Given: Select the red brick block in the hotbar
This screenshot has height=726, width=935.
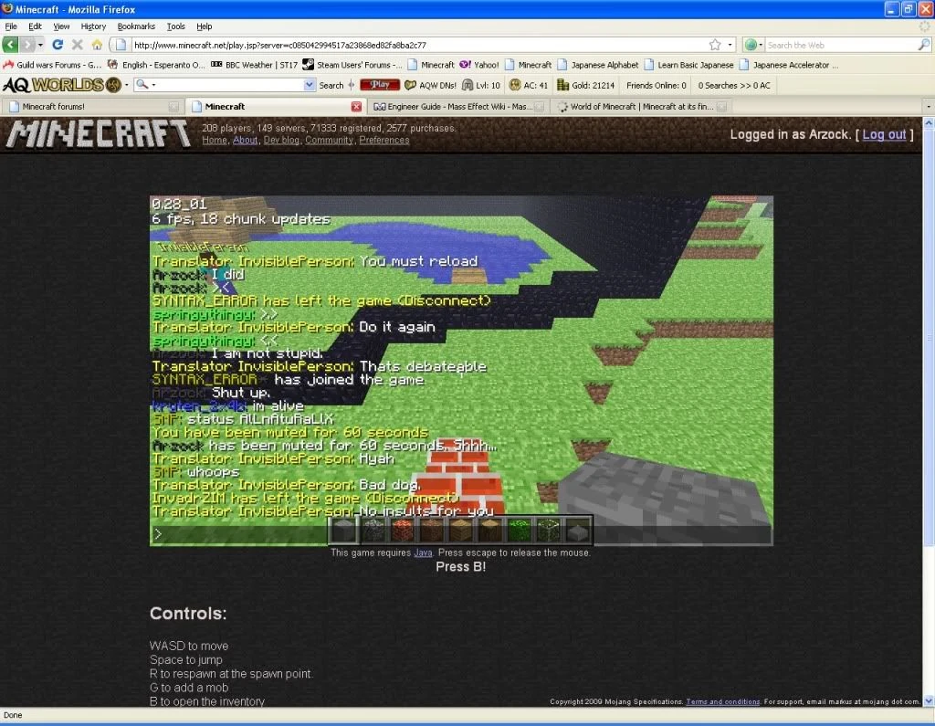Looking at the screenshot, I should (x=403, y=530).
